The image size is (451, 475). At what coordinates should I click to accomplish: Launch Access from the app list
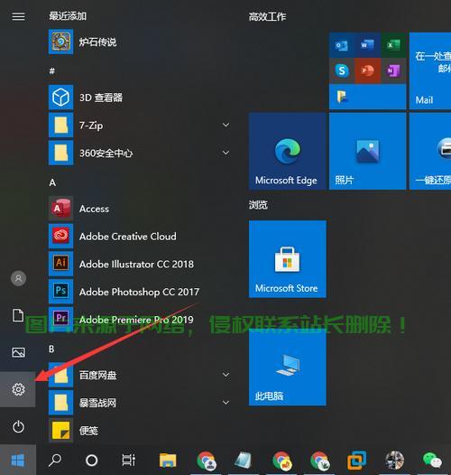139,209
